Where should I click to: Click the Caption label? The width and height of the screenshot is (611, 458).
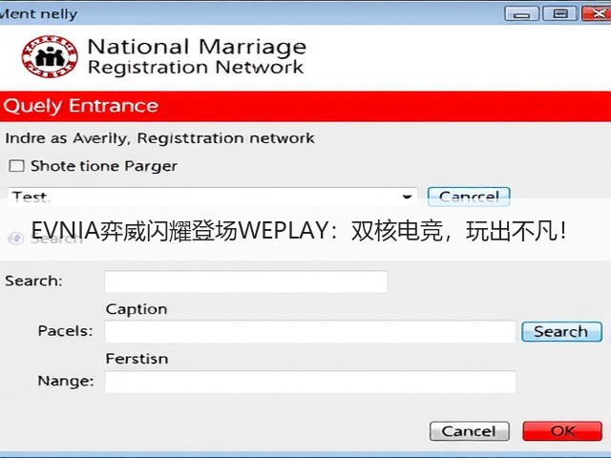tap(137, 309)
